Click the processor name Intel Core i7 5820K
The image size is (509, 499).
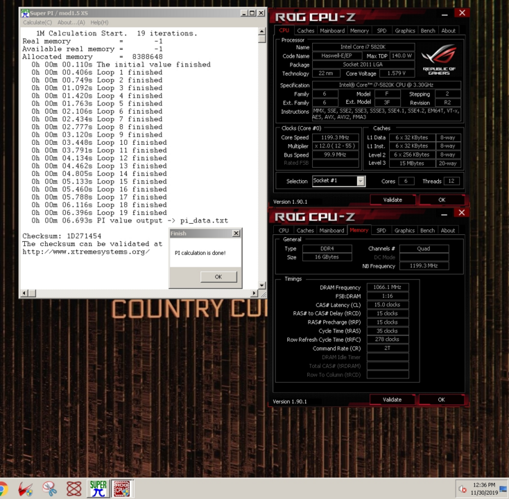point(363,47)
